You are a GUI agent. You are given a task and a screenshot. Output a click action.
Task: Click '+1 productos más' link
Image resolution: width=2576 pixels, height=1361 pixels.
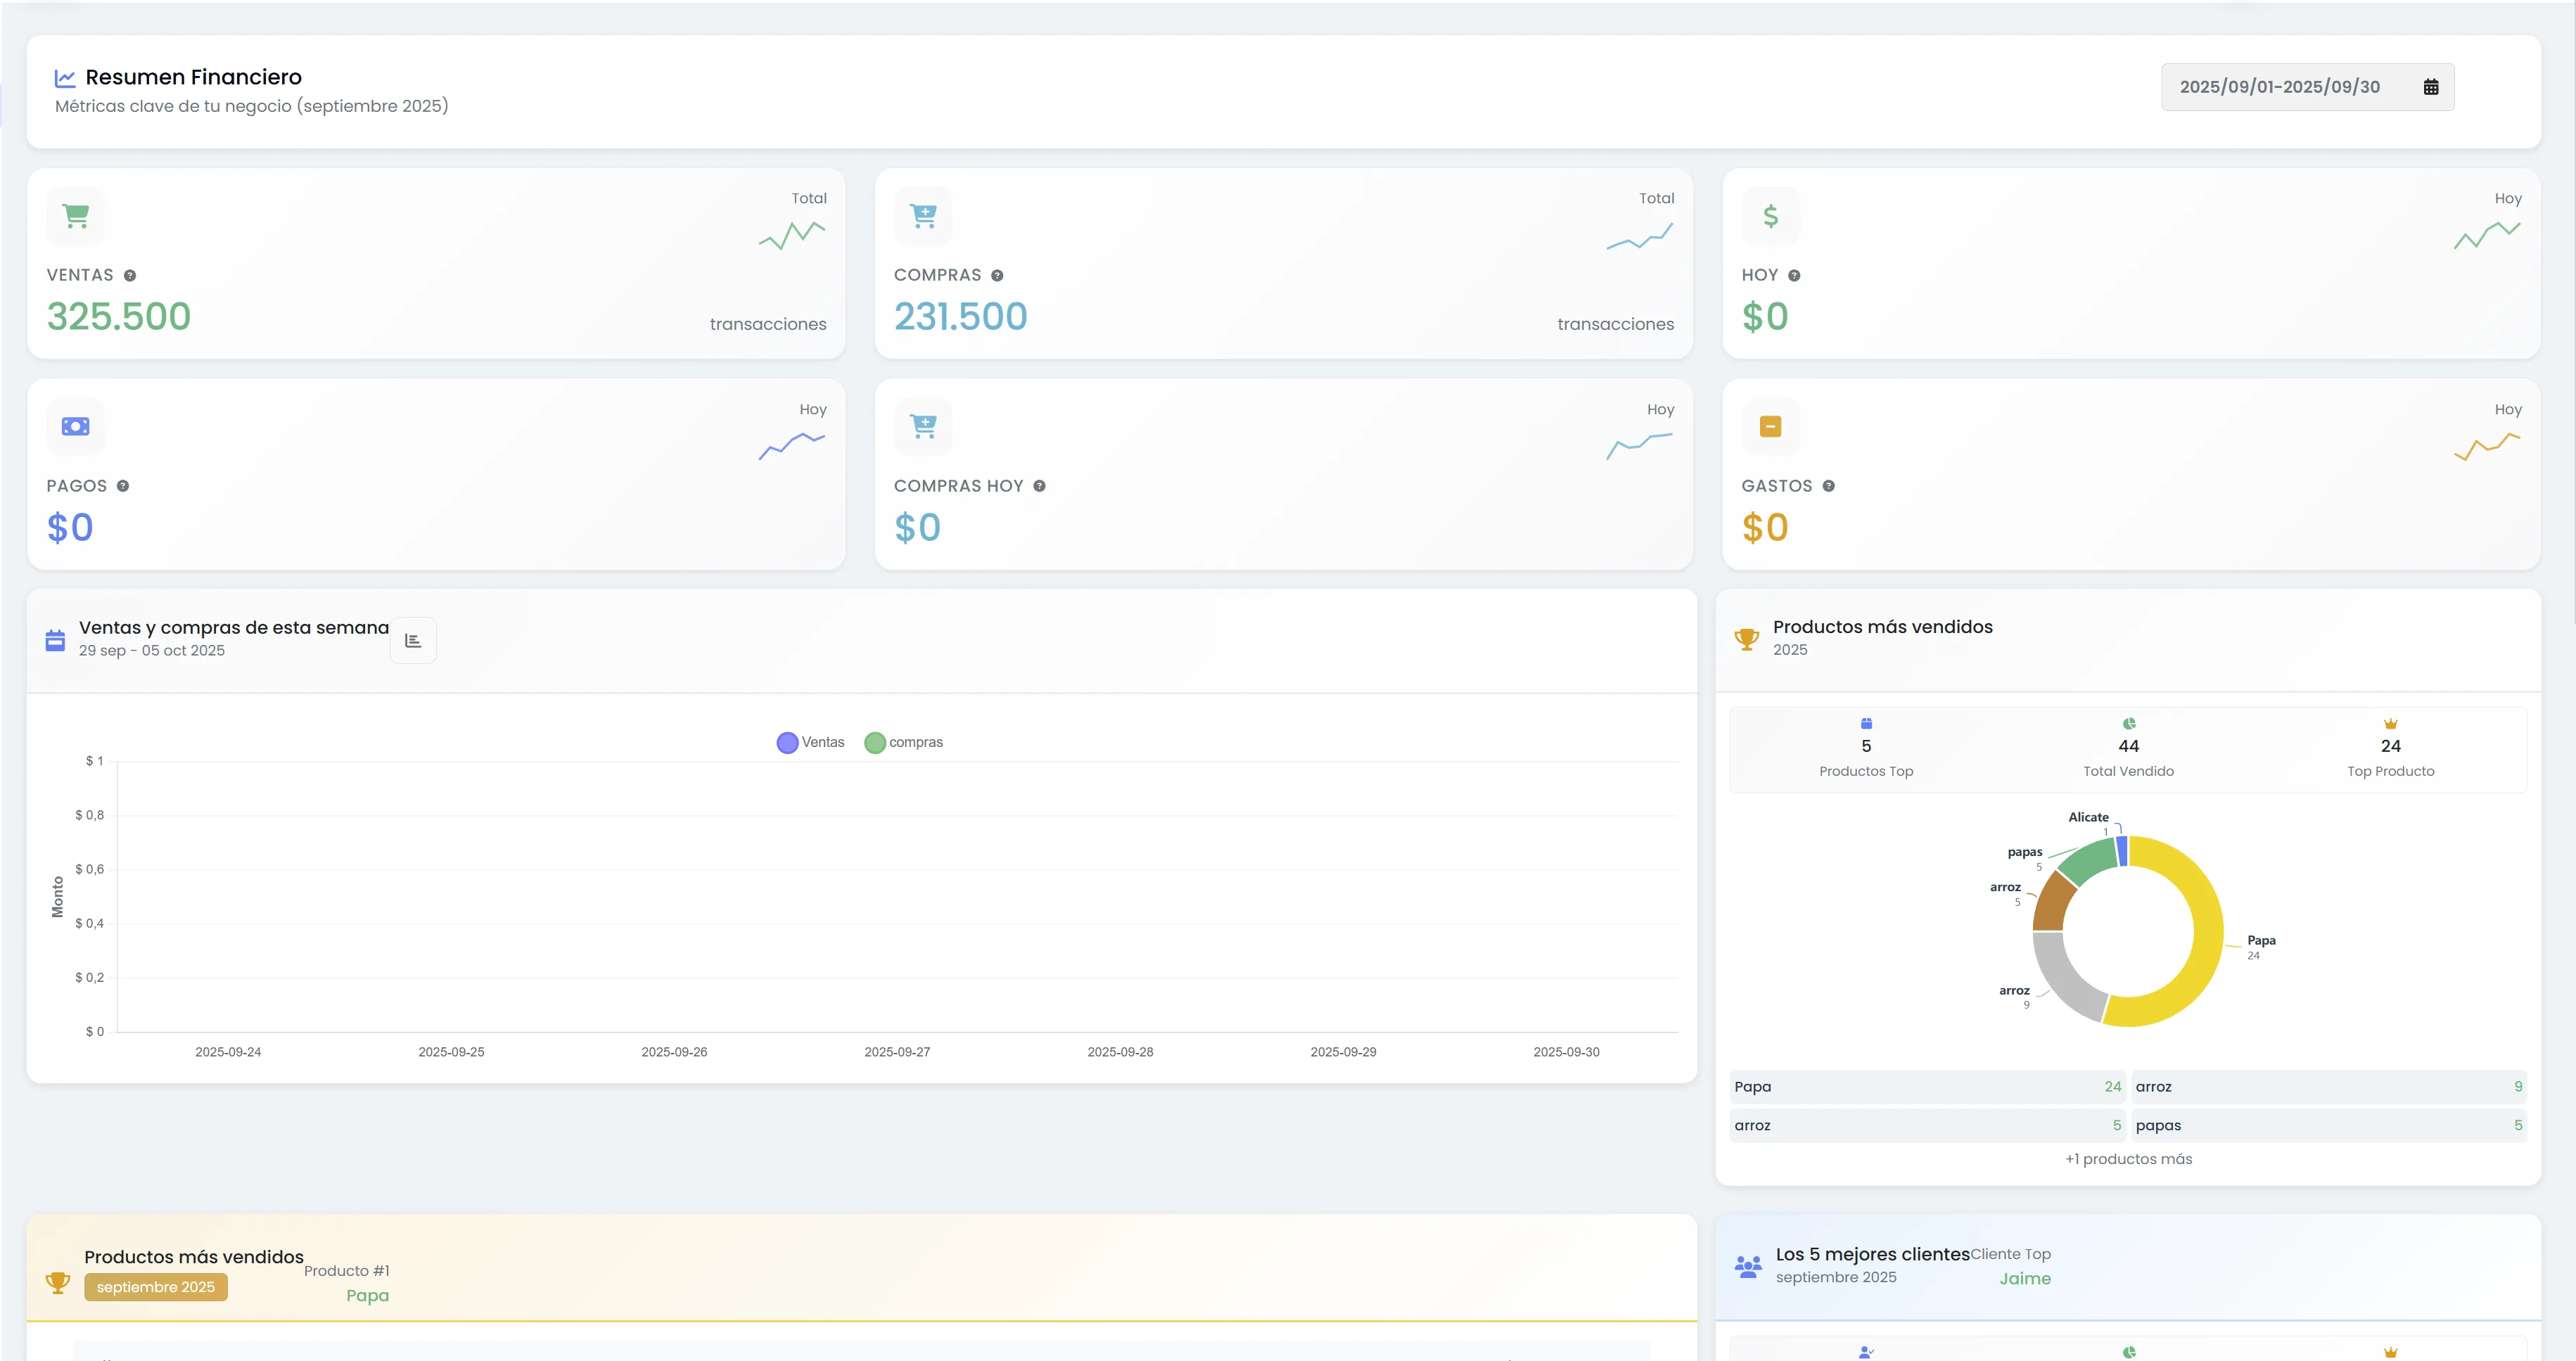2128,1159
